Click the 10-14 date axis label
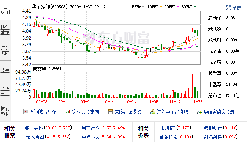Image resolution: width=247 pixels, height=142 pixels. point(108,102)
